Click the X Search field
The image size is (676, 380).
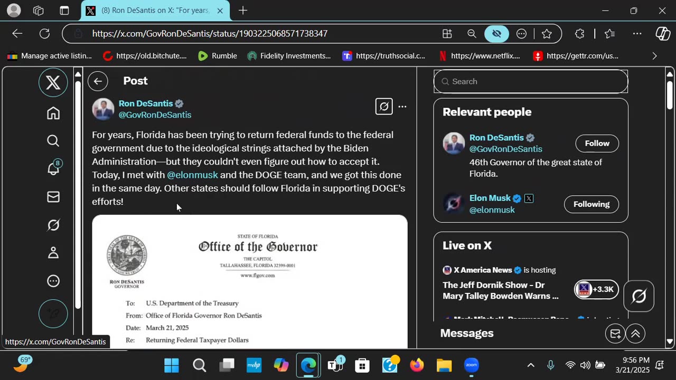point(531,82)
